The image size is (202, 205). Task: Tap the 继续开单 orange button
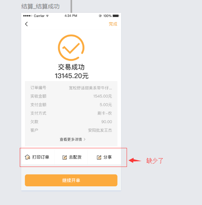click(71, 180)
